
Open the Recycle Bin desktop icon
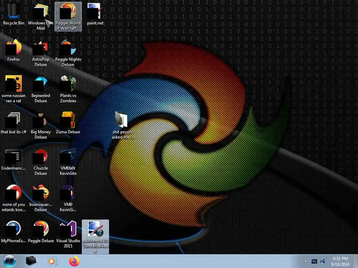14,14
